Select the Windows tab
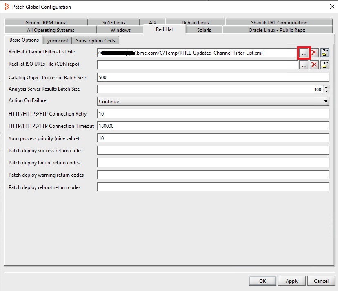338x291 pixels. coord(120,30)
